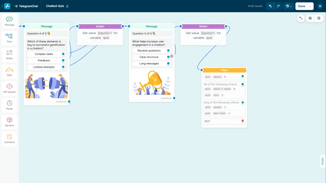Click first Action block's output connector

[123, 26]
